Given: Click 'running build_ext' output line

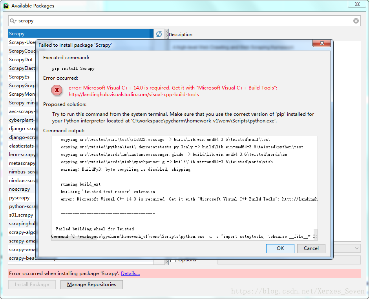Looking at the screenshot, I should (x=80, y=184).
